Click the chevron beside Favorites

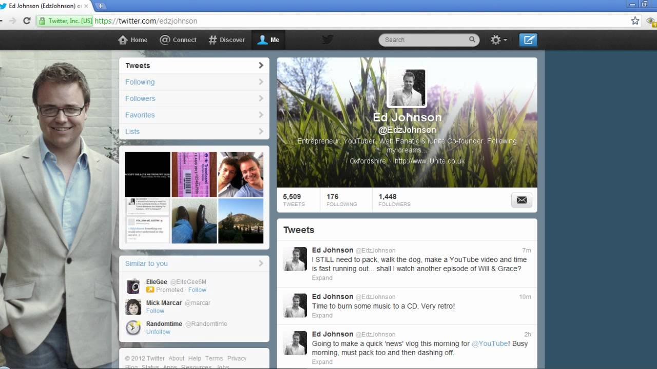(261, 115)
